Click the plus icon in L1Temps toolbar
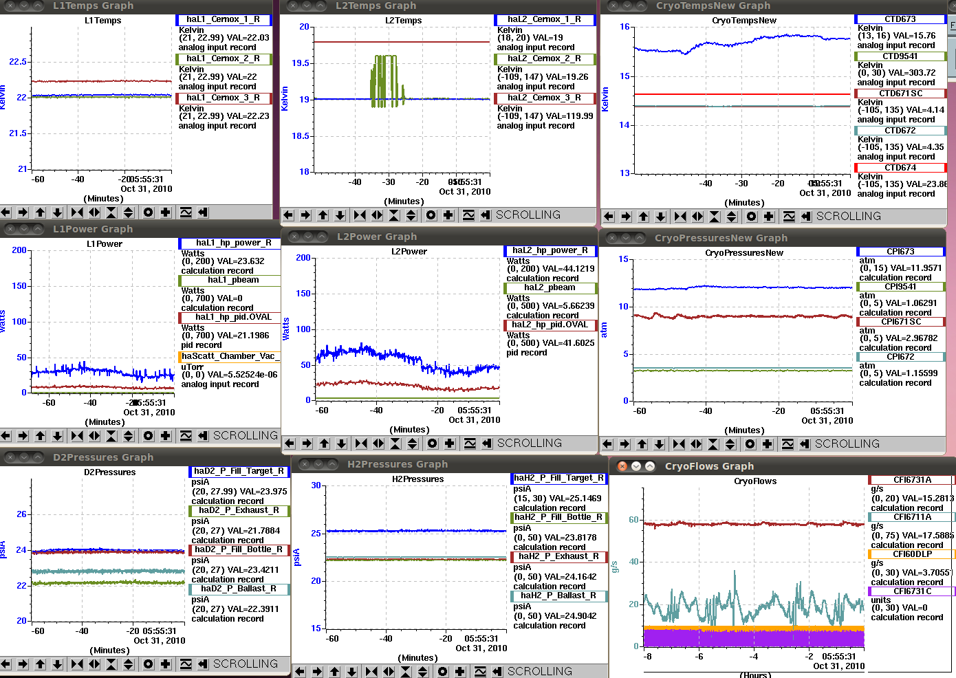 [x=166, y=212]
